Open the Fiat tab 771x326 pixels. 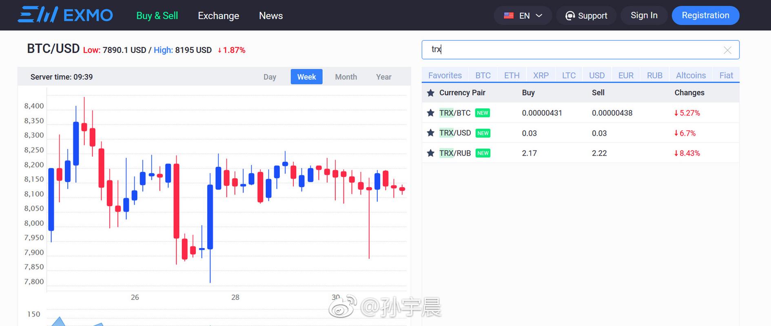pyautogui.click(x=726, y=75)
